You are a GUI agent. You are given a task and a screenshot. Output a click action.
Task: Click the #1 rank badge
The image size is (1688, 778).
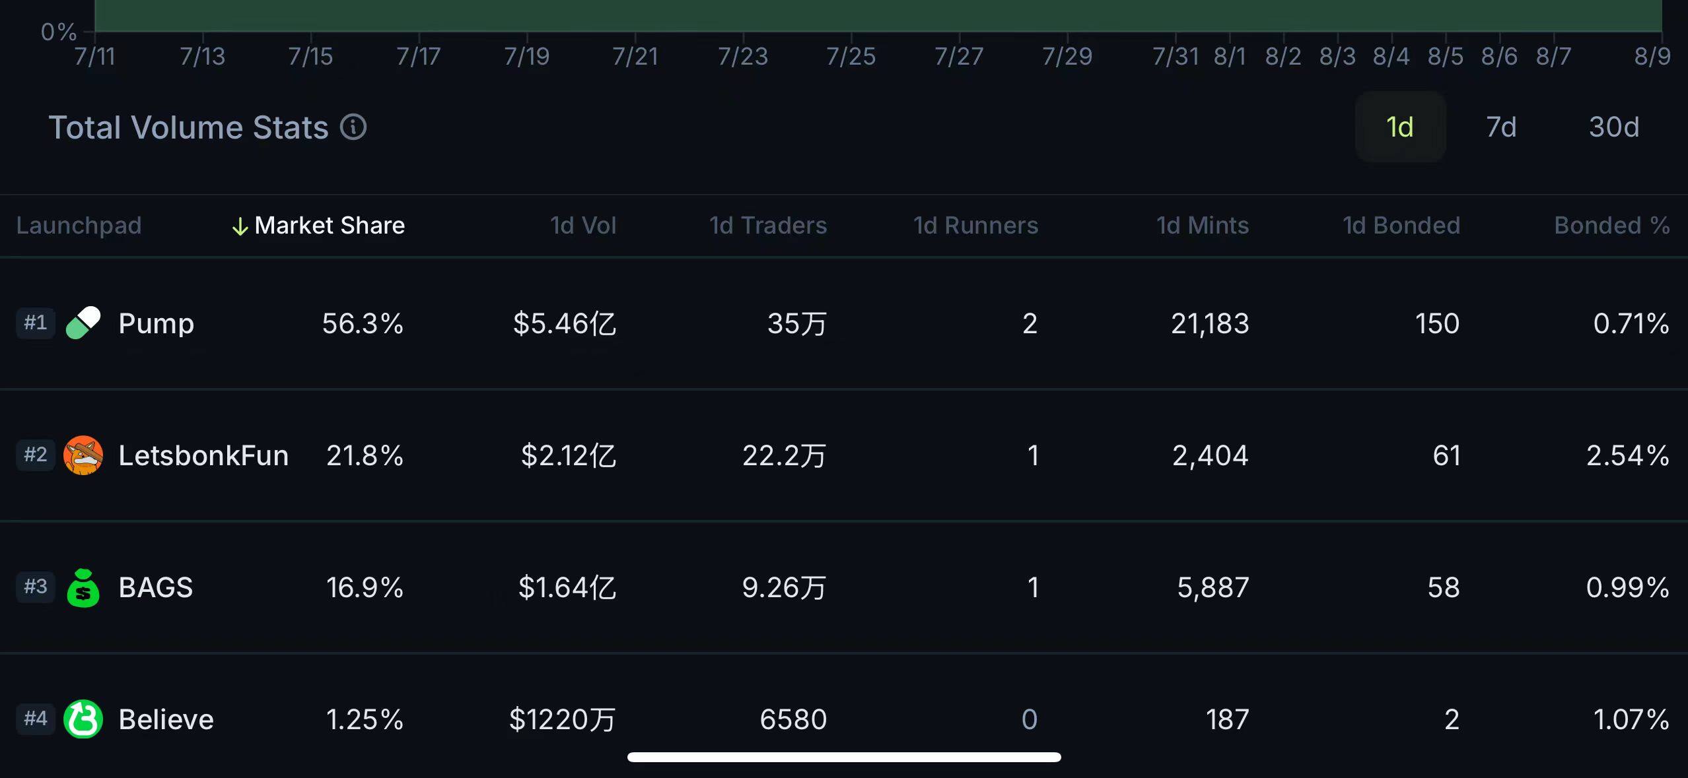tap(36, 323)
